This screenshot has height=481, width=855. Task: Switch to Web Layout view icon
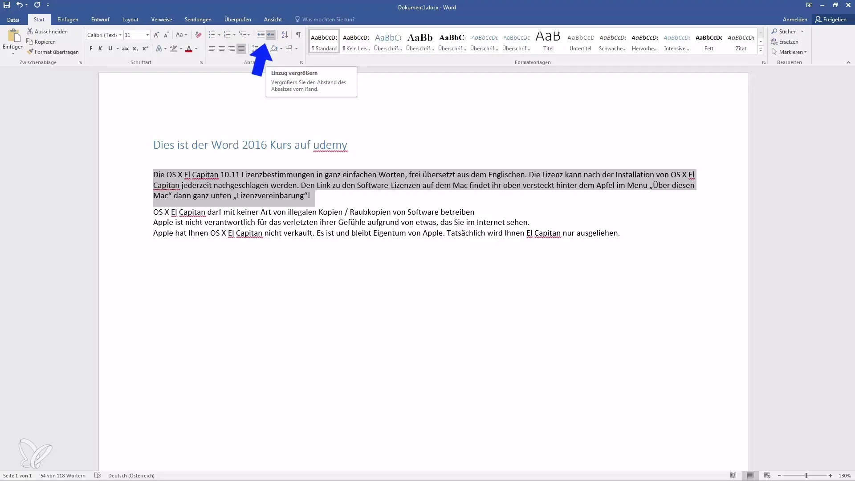coord(767,476)
